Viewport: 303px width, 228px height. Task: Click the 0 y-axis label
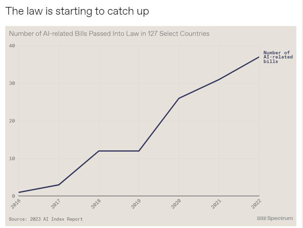(x=13, y=196)
